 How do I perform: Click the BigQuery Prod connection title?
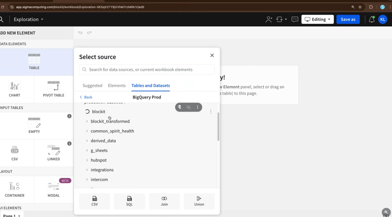pos(147,97)
